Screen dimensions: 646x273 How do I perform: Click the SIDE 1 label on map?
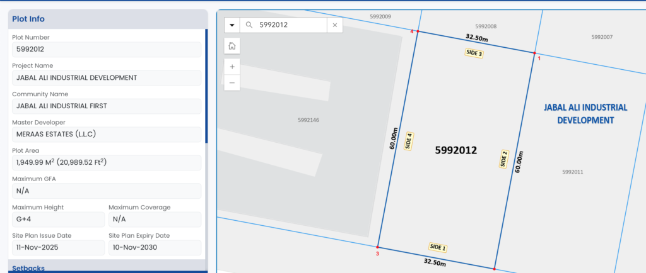point(437,247)
